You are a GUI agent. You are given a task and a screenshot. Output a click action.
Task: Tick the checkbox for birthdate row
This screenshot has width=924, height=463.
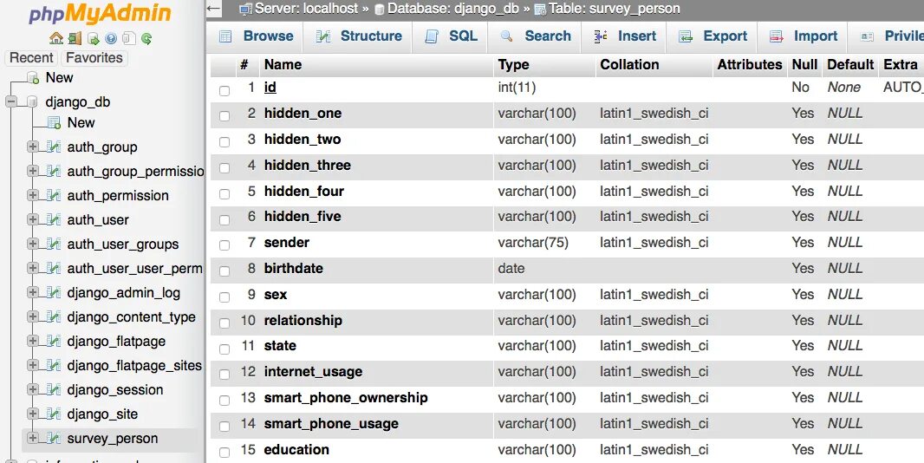[224, 271]
